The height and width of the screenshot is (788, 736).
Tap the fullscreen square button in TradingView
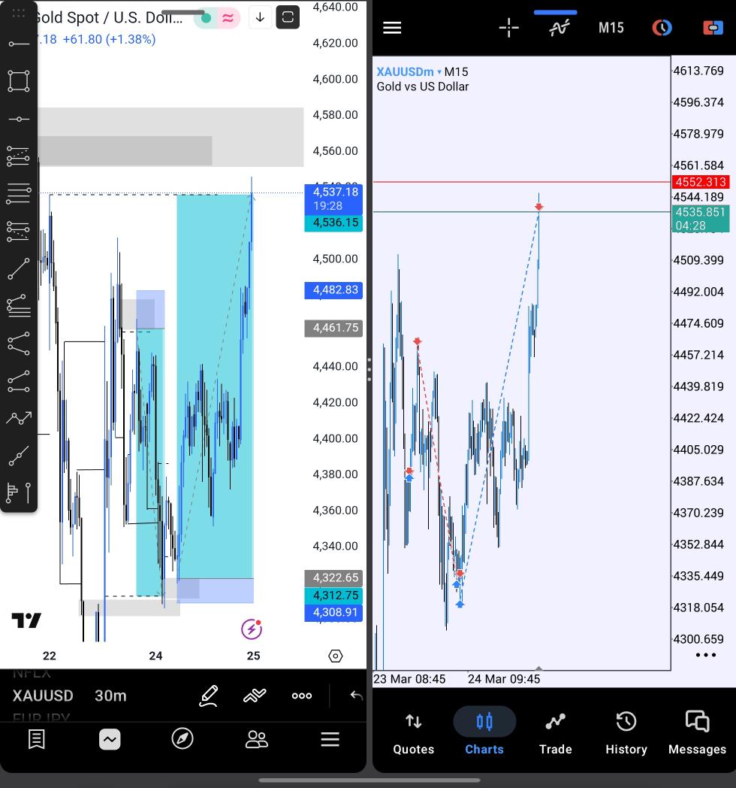(x=288, y=17)
